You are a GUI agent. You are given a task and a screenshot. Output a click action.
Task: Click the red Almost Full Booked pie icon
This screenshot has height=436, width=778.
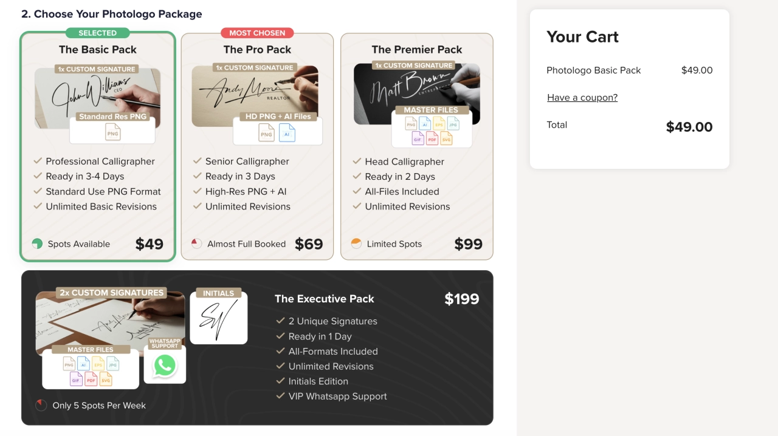(196, 244)
